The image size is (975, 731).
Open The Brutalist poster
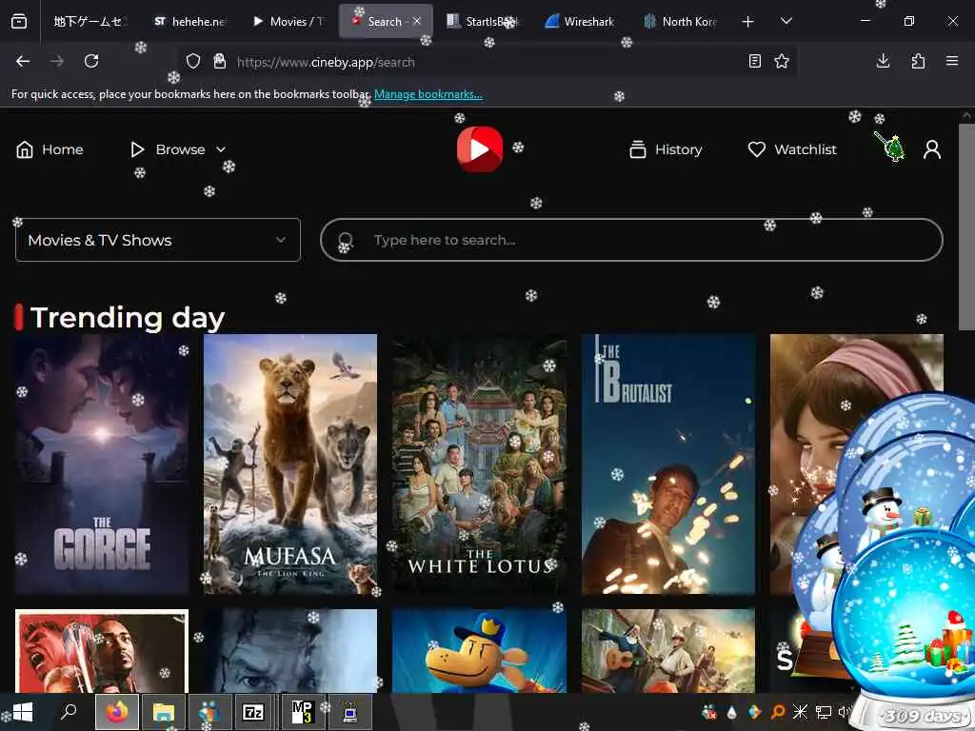pos(668,464)
